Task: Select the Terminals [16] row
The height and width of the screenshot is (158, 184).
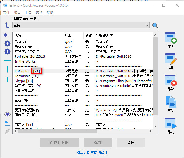Action: 84,76
